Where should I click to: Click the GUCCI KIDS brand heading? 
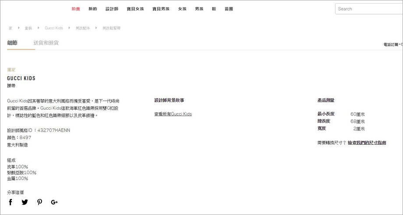[x=21, y=78]
